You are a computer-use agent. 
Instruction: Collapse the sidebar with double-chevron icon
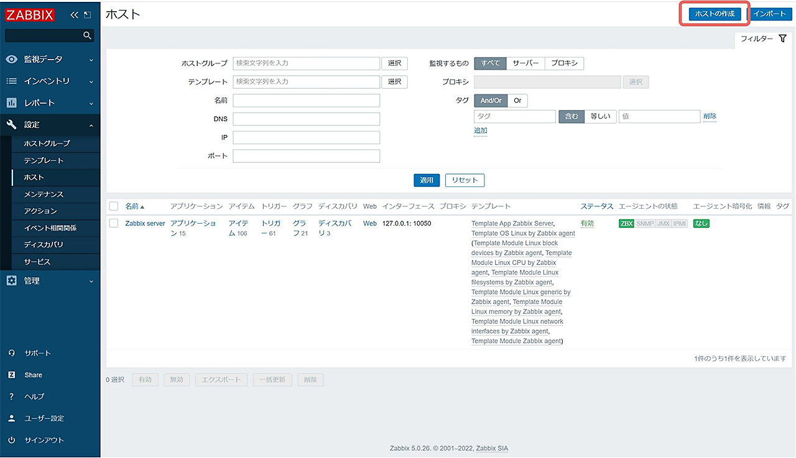(x=74, y=15)
